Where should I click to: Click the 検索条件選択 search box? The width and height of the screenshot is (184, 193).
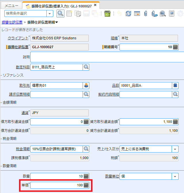tap(25, 13)
